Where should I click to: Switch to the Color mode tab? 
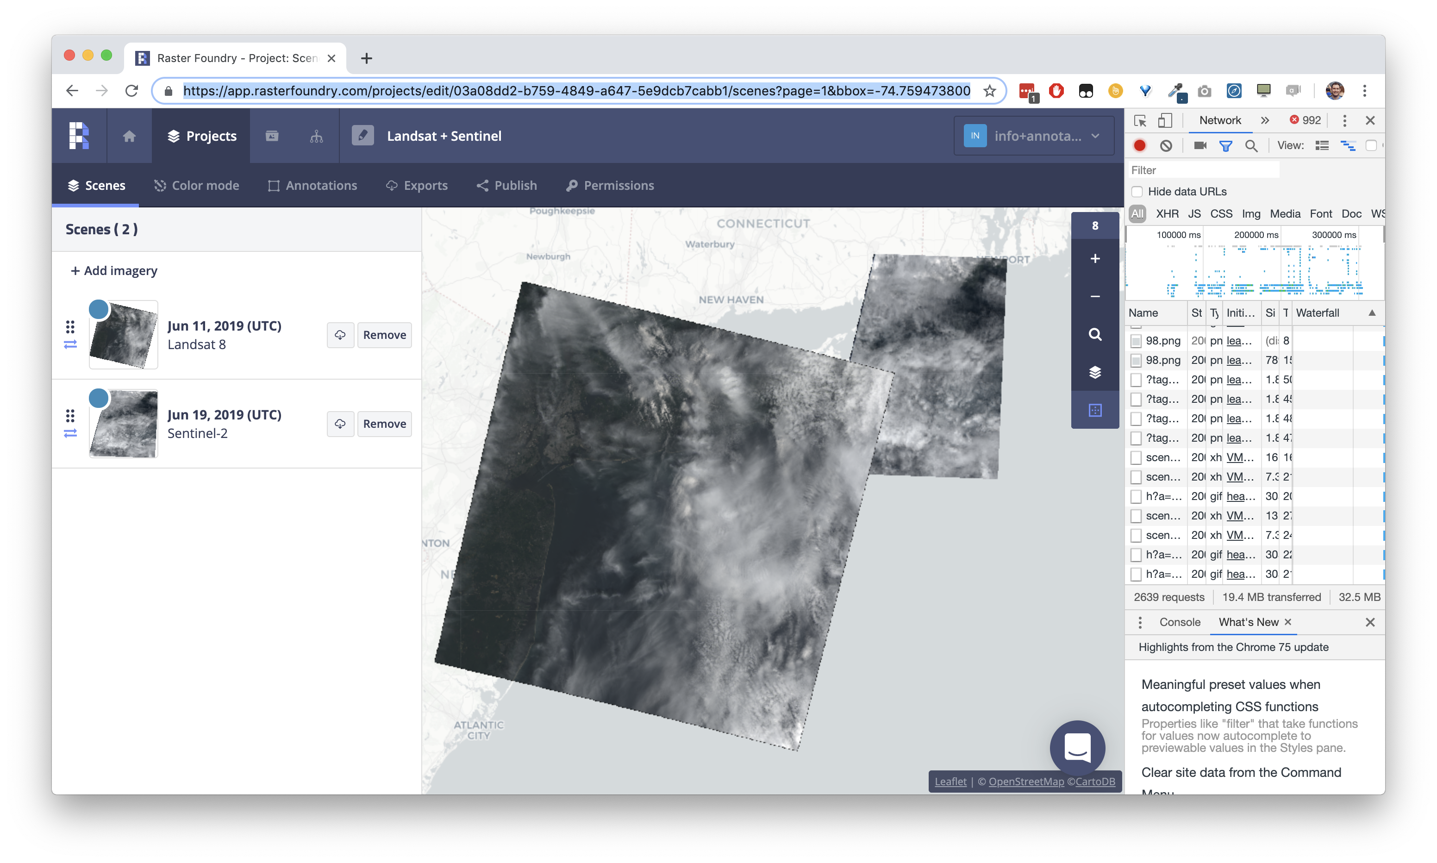(x=196, y=186)
